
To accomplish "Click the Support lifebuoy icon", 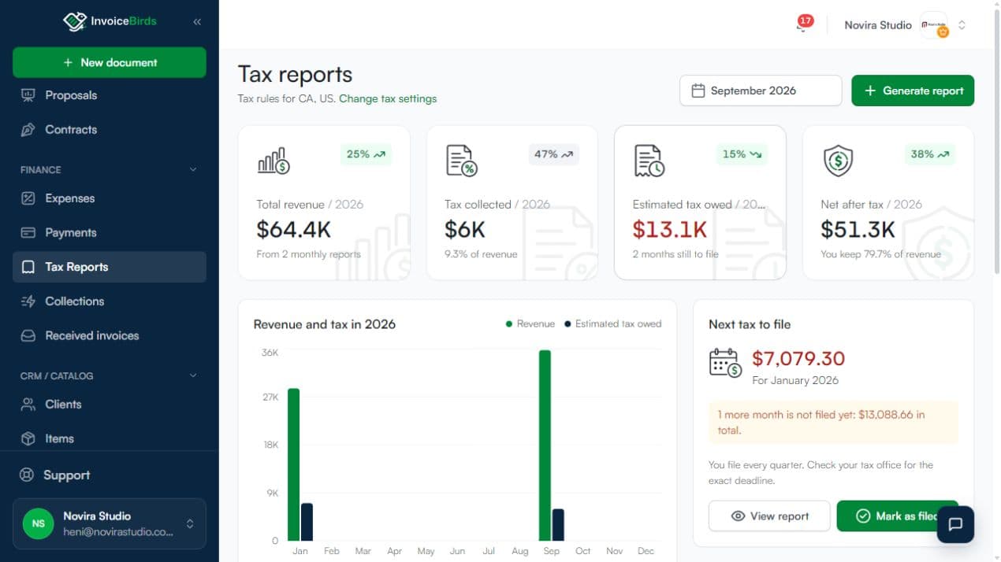I will click(28, 475).
